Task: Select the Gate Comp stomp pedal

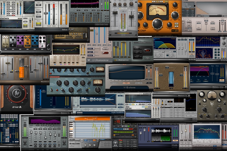Action: pyautogui.click(x=6, y=42)
